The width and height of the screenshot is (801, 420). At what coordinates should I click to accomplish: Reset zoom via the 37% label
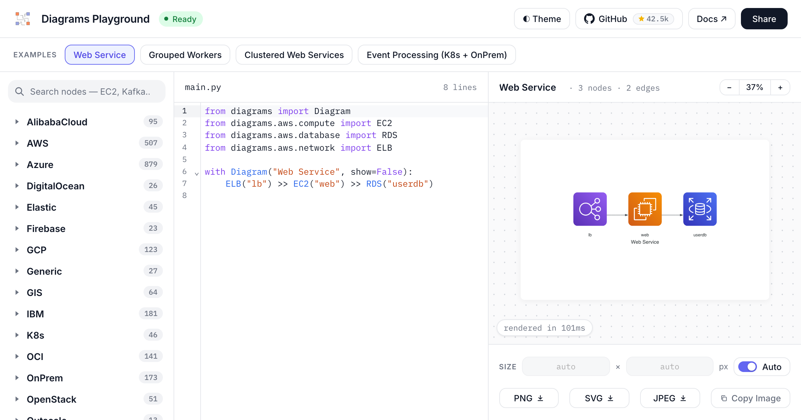point(755,87)
